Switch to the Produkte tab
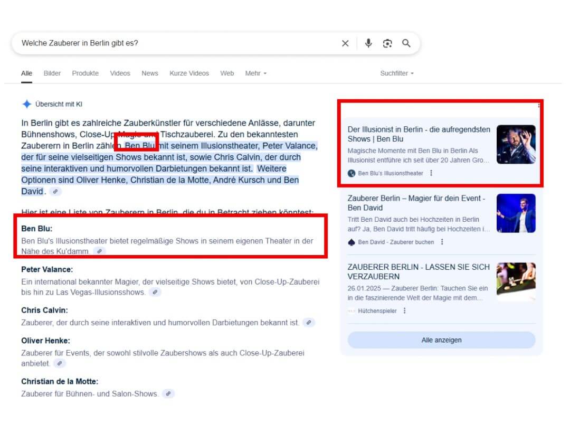The height and width of the screenshot is (433, 570). (85, 73)
